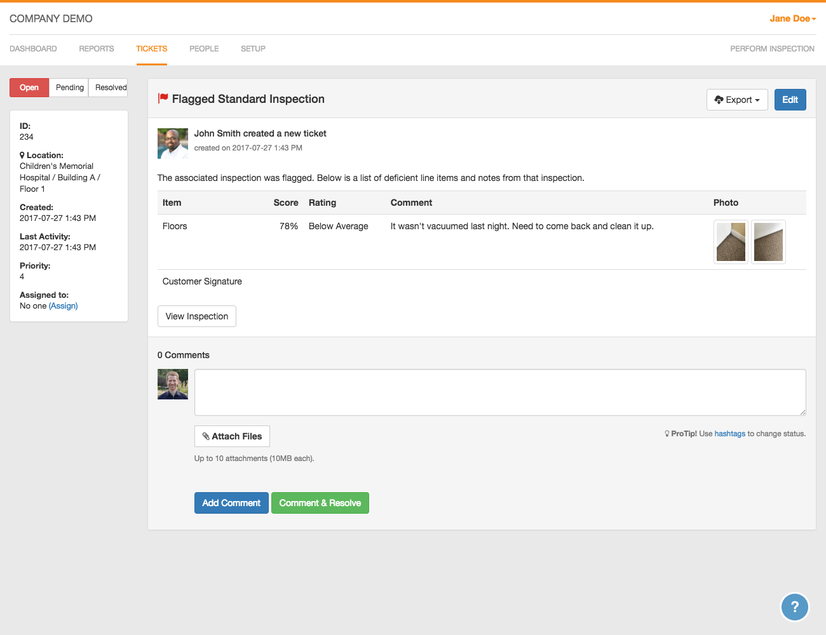Click the commenter avatar beside comment box
Screen dimensions: 826x635
coord(173,384)
